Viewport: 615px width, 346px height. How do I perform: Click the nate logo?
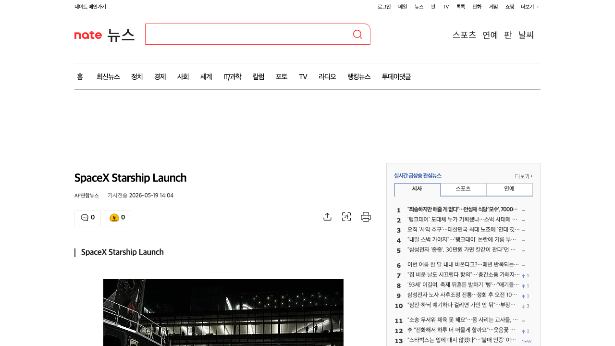pos(88,35)
